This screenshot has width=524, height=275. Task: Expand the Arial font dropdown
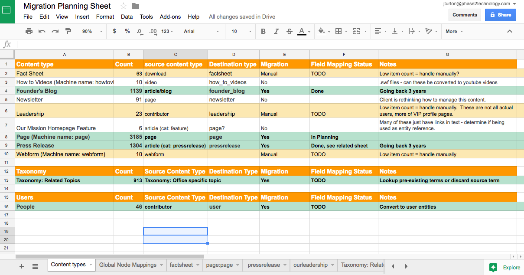click(199, 31)
